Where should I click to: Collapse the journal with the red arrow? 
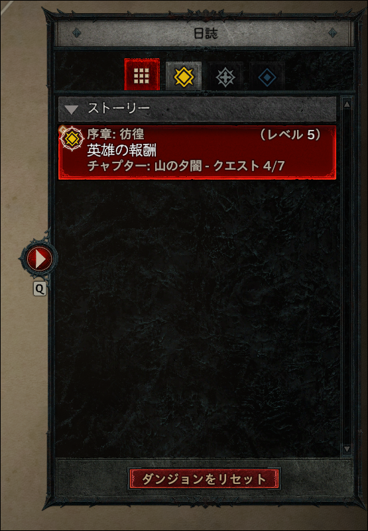(x=39, y=259)
